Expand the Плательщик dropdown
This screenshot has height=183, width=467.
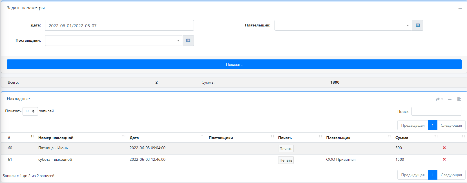coord(343,25)
